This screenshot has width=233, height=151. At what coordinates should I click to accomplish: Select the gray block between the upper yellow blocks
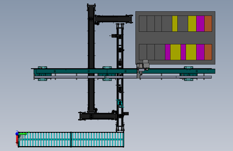click(183, 24)
